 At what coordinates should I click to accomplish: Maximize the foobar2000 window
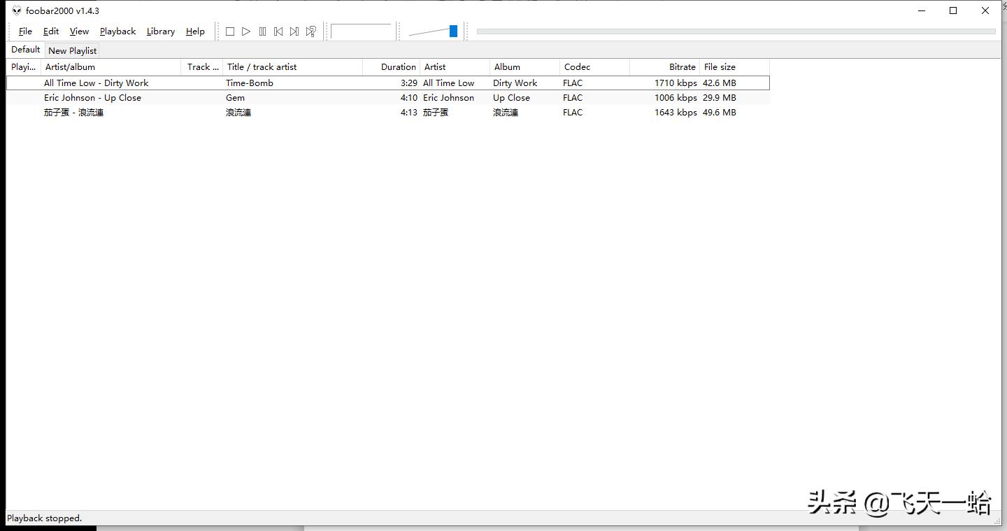tap(953, 10)
